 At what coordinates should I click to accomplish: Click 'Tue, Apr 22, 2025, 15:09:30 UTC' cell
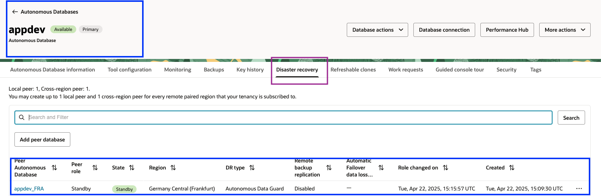coord(524,189)
